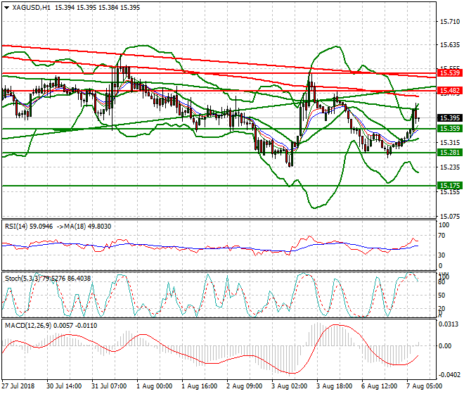Click the 15.635 price axis value
This screenshot has width=464, height=394.
click(x=450, y=45)
